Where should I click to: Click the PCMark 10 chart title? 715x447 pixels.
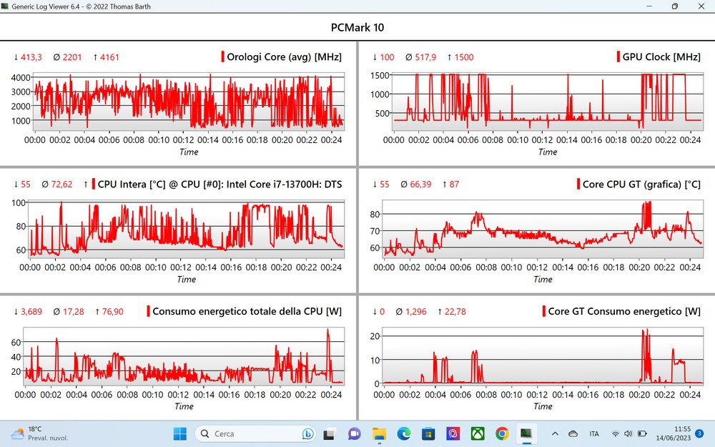click(357, 28)
